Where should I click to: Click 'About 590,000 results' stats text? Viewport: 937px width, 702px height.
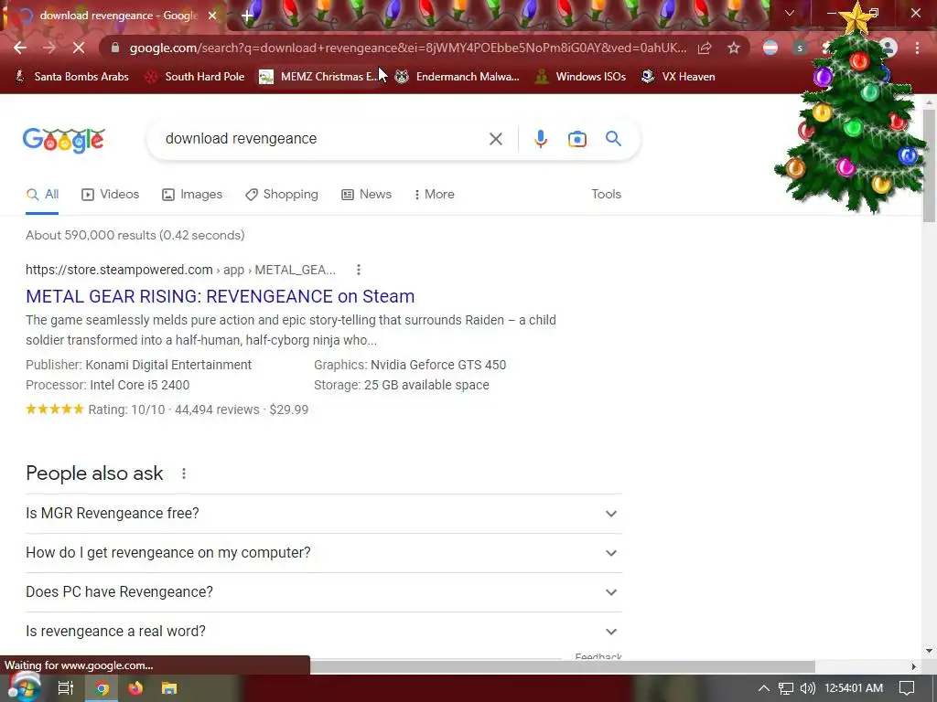(x=135, y=235)
